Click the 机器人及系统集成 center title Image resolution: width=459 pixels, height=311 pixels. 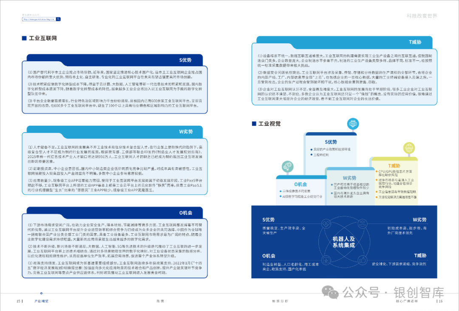344,242
